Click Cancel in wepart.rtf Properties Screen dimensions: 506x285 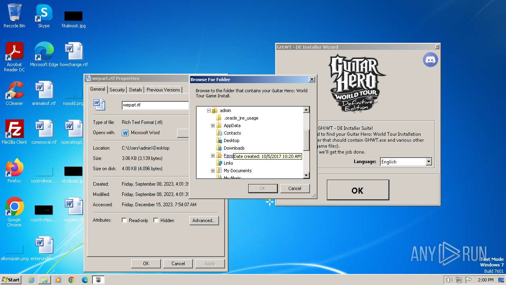178,264
